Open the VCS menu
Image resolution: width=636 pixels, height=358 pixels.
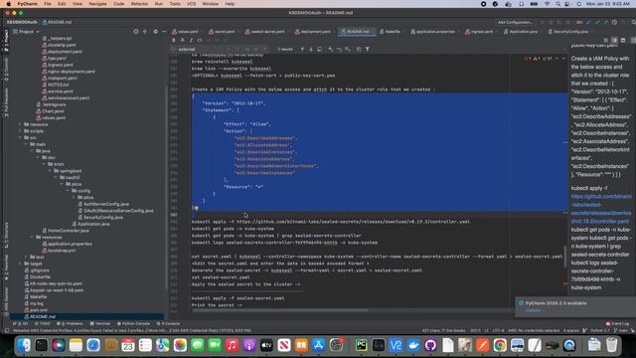pos(191,4)
